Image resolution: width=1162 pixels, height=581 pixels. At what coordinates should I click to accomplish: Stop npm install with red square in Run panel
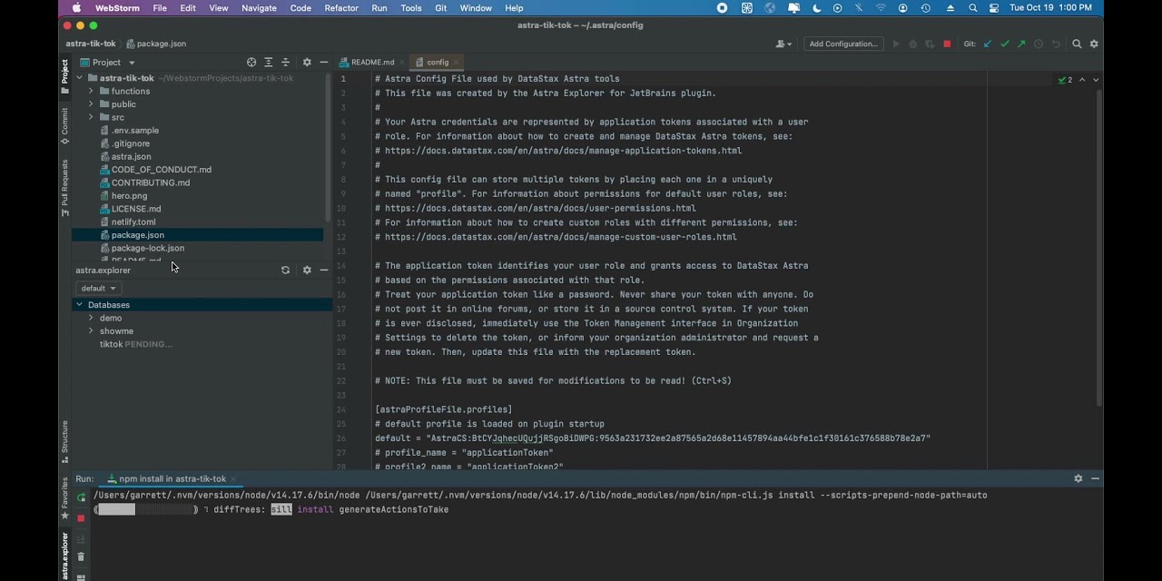[81, 517]
